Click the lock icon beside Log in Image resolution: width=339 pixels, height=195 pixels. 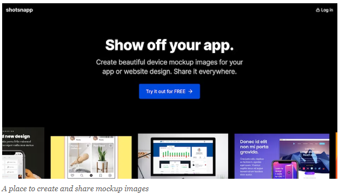(x=318, y=10)
